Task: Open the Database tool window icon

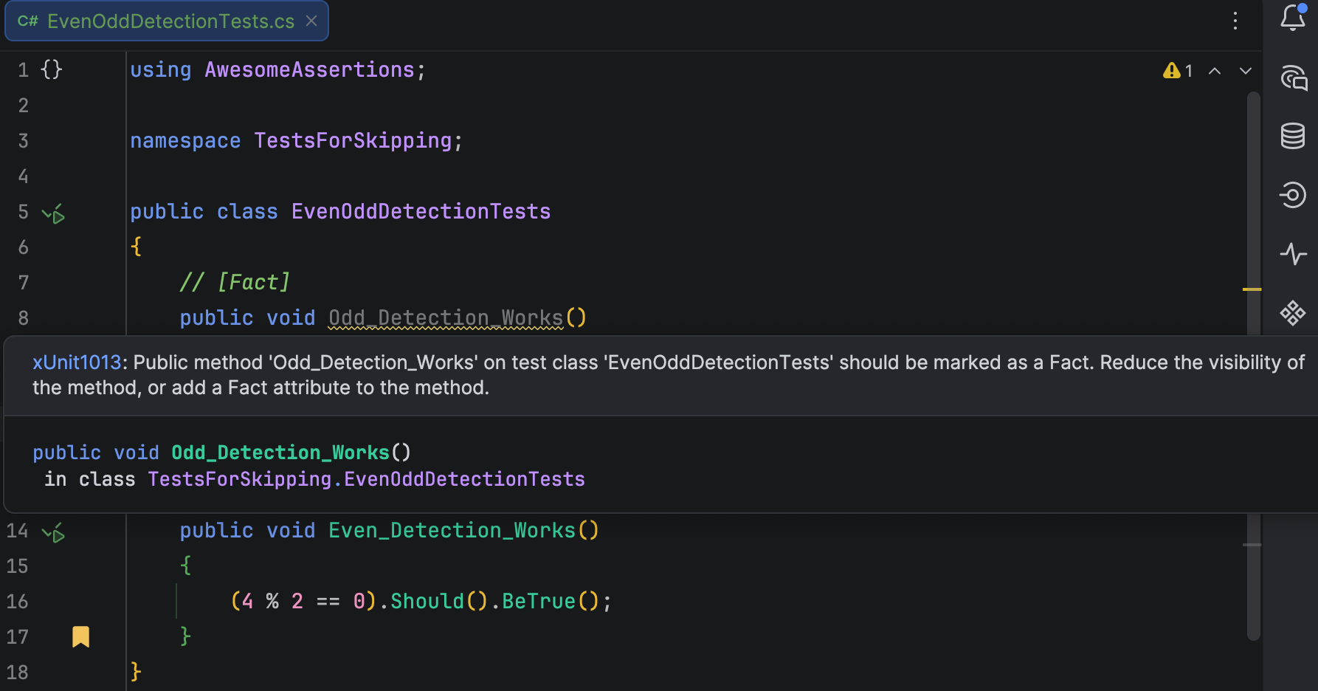Action: pos(1293,136)
